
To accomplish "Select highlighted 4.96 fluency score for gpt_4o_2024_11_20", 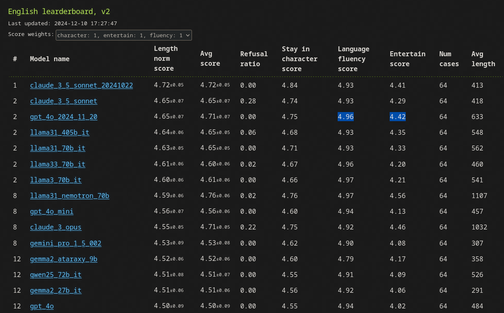I will coord(346,117).
